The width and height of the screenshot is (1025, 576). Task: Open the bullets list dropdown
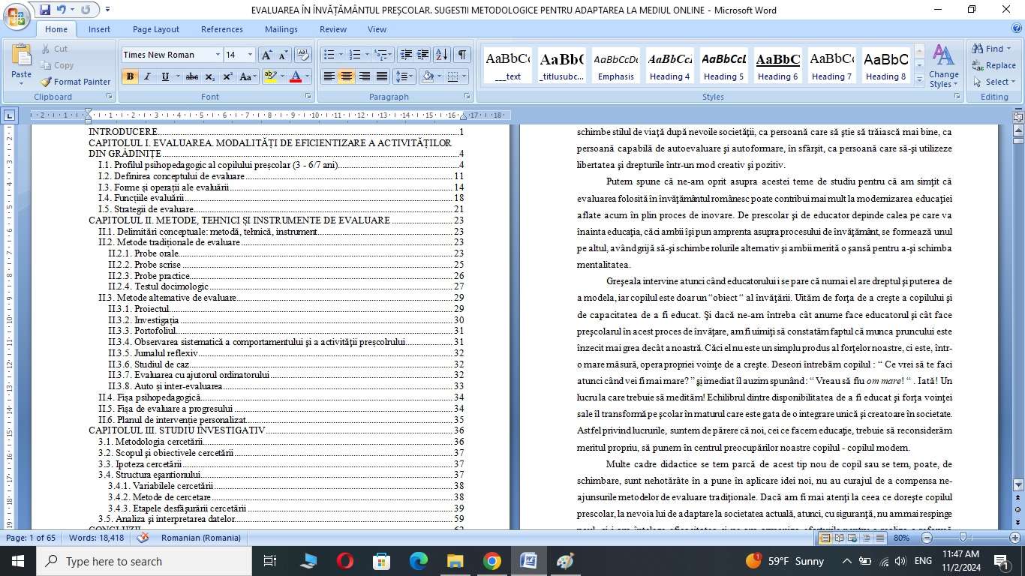(x=341, y=55)
